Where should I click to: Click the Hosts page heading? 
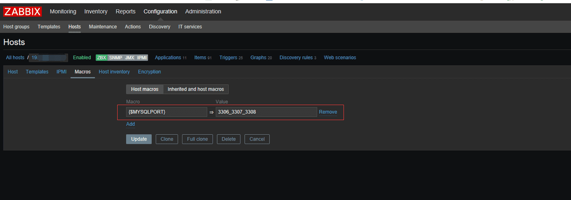pos(14,42)
